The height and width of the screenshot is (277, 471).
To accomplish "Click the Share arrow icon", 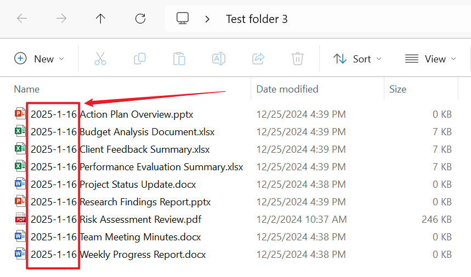I will point(258,59).
